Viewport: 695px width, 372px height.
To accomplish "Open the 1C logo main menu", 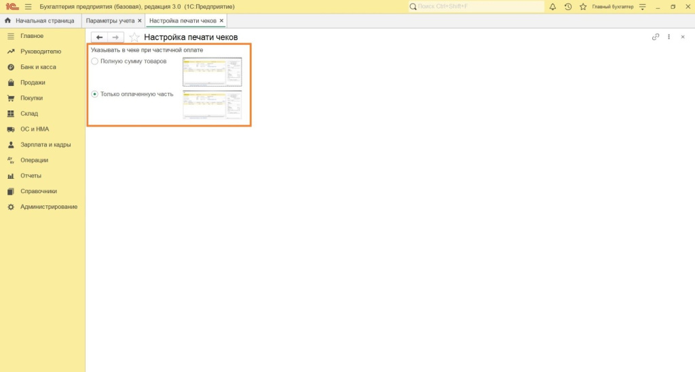I will [12, 7].
